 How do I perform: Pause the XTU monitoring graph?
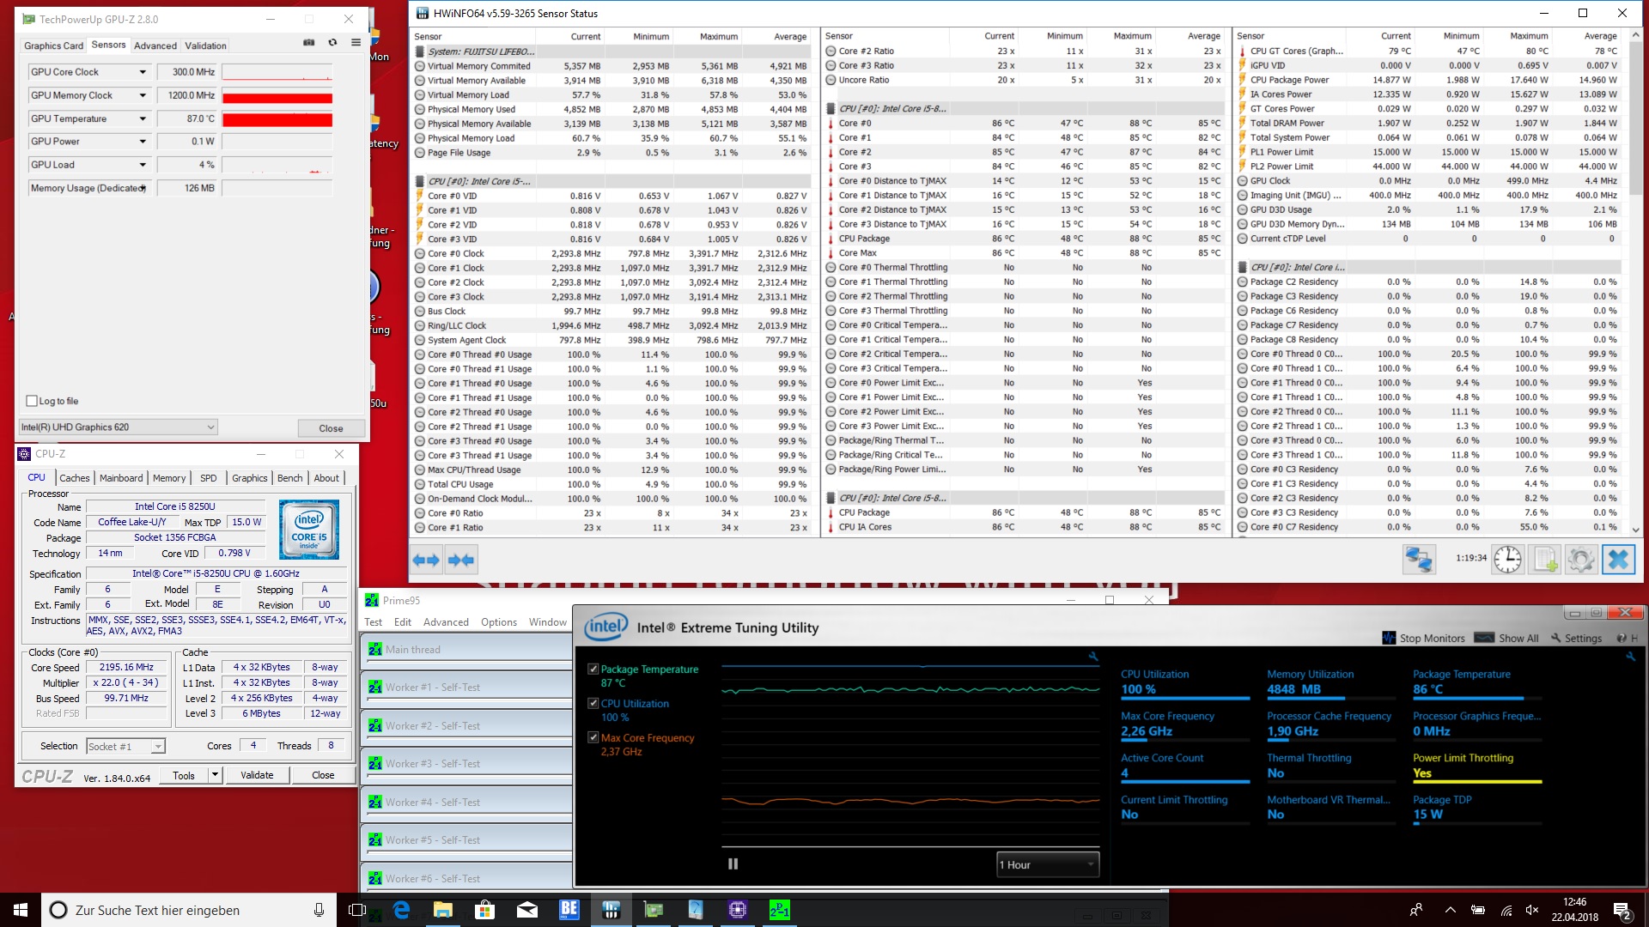[733, 864]
